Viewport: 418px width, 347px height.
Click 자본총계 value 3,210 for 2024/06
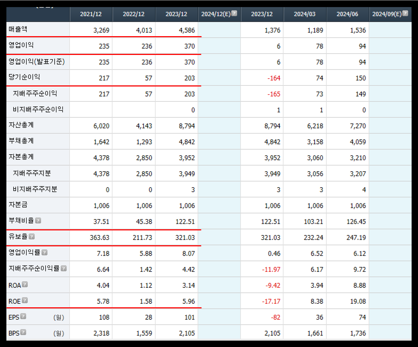click(x=358, y=158)
